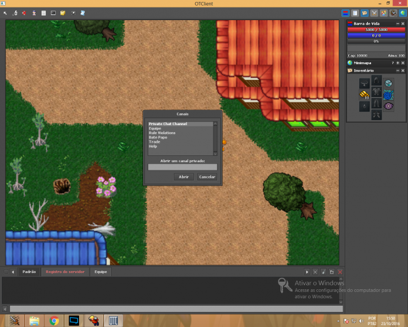Click the necklace inventory slot
Screen dimensions: 408x327
point(364,84)
